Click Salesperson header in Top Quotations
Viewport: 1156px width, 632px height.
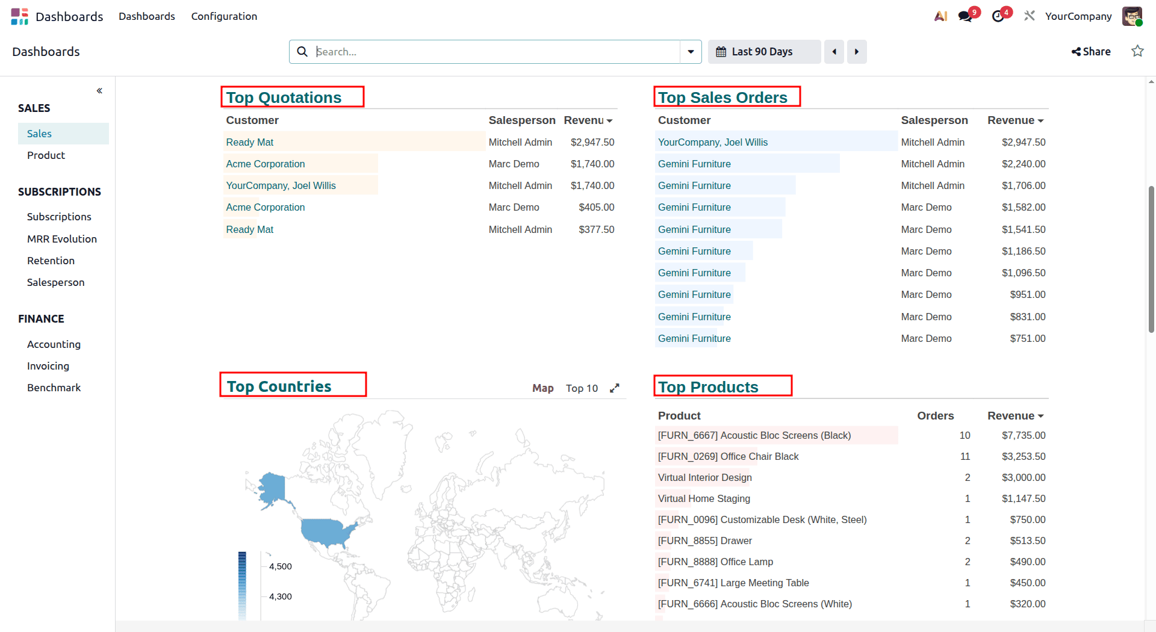pos(522,120)
